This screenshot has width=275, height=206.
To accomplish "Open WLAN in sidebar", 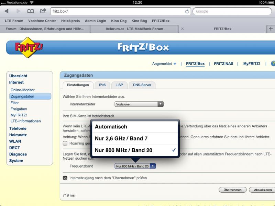I will pyautogui.click(x=15, y=141).
